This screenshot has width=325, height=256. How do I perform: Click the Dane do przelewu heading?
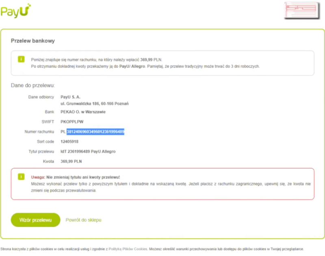click(x=33, y=86)
